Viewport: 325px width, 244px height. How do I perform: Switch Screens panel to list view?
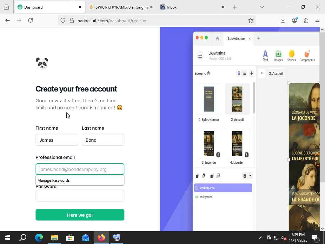pos(244,73)
